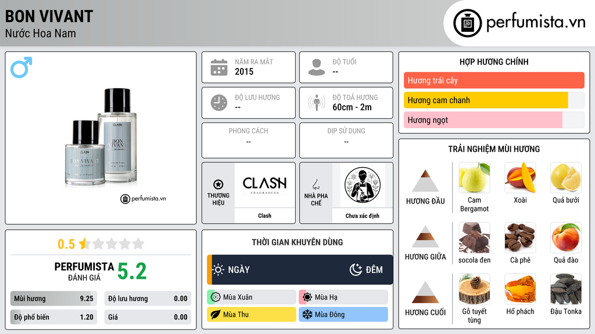Select the Mùa Đông season chip

(x=343, y=314)
